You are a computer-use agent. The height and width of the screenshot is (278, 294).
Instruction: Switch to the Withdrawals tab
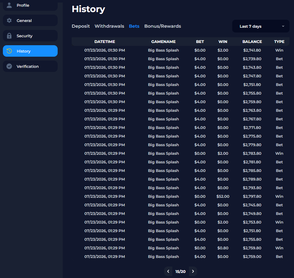tap(109, 26)
